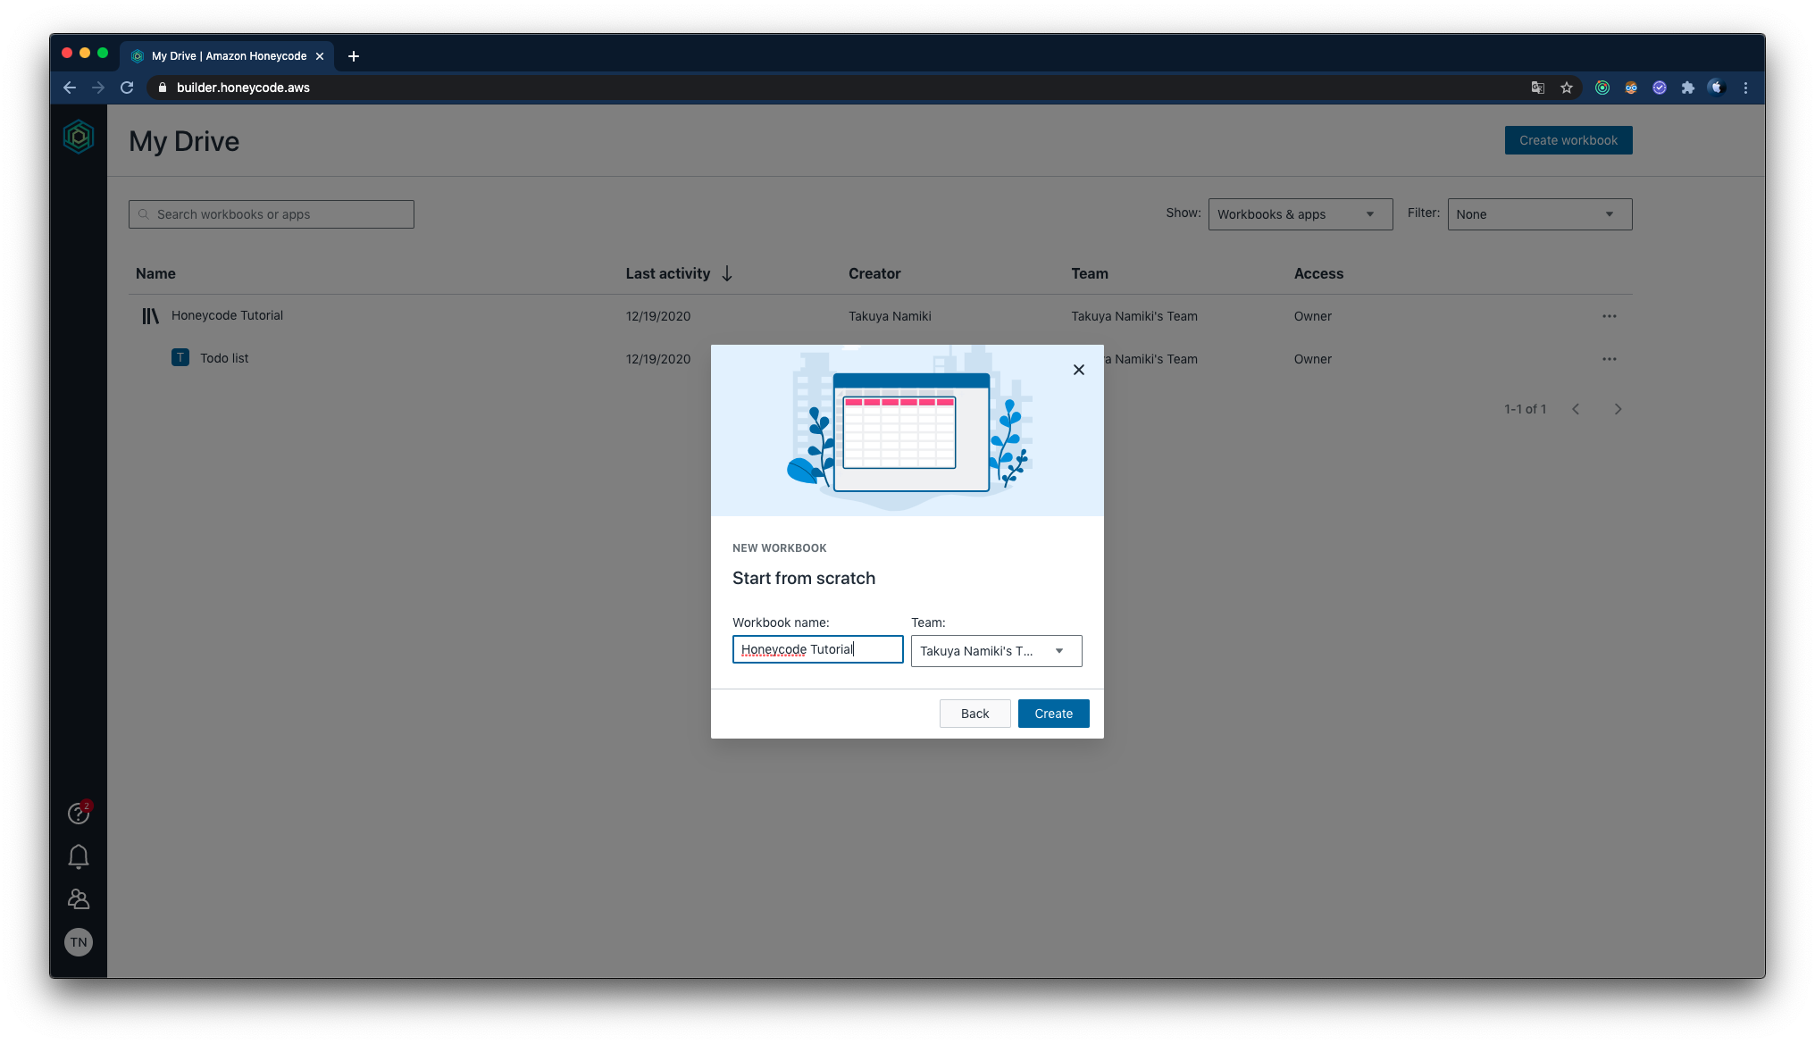Click the browser address bar URL
The image size is (1815, 1044).
tap(243, 88)
